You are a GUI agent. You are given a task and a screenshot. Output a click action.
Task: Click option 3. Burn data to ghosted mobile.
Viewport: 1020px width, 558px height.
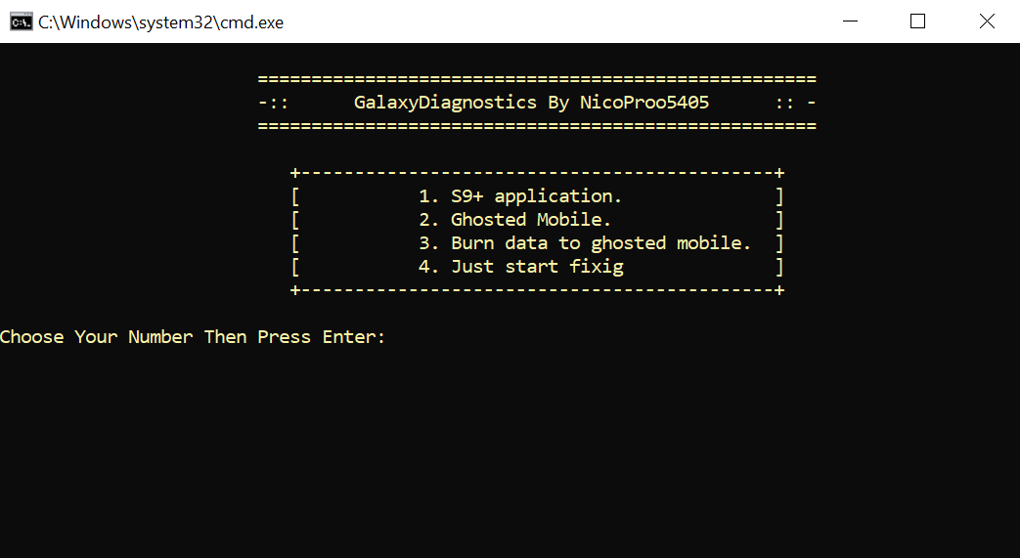pos(585,243)
